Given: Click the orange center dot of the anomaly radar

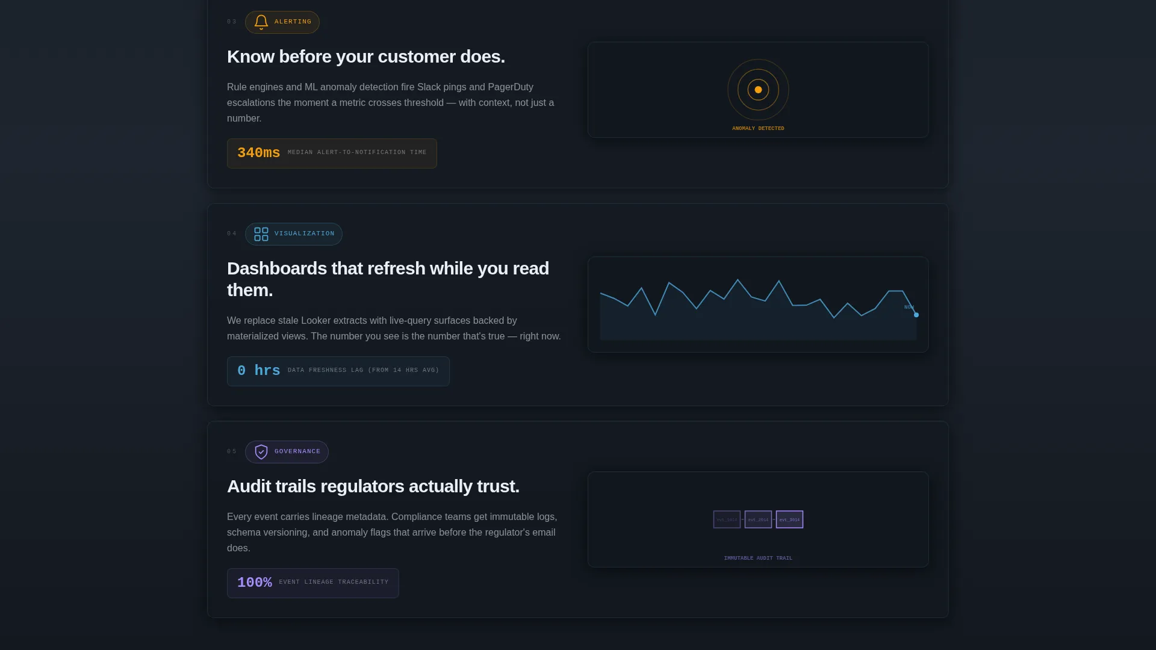Looking at the screenshot, I should pos(758,90).
